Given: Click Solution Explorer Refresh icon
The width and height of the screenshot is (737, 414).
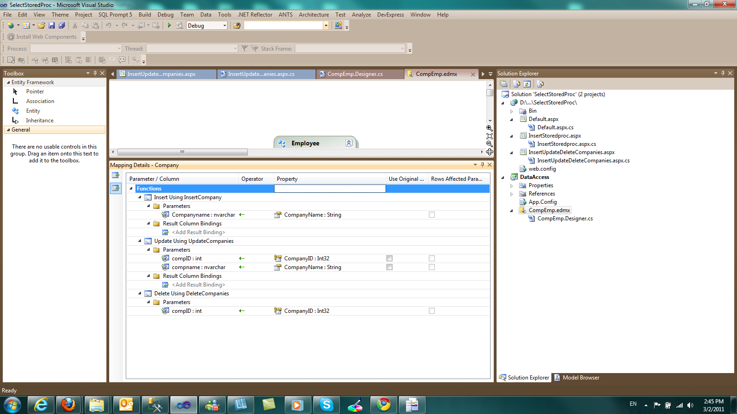Looking at the screenshot, I should click(x=527, y=84).
